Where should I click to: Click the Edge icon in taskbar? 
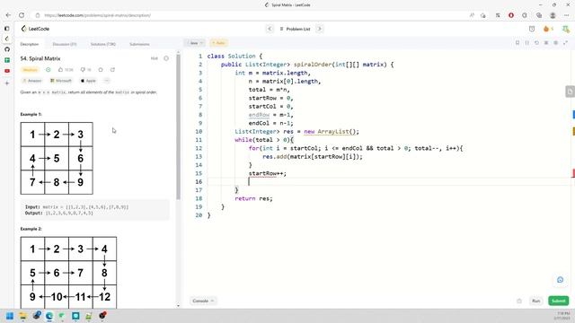[49, 316]
